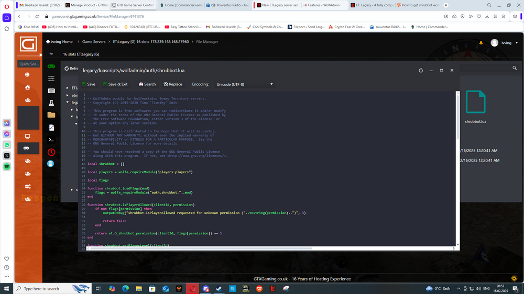Open the Crypto Fear & Greed bookmark

346,27
